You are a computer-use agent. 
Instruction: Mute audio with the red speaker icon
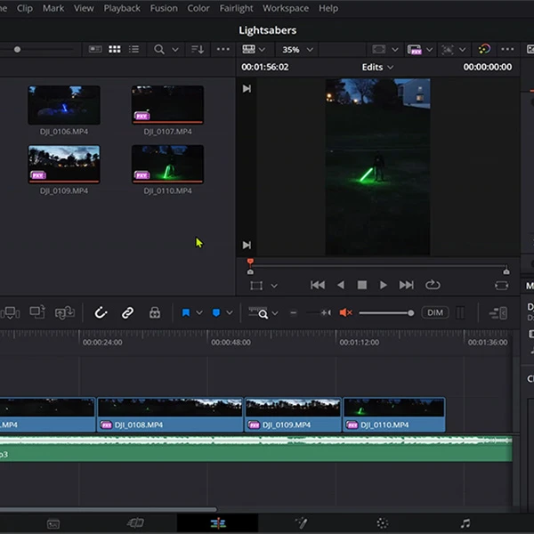point(346,312)
